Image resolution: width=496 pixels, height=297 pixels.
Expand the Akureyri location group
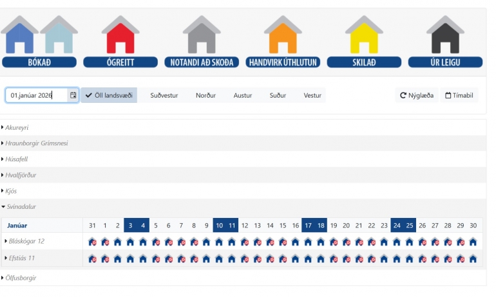point(17,127)
